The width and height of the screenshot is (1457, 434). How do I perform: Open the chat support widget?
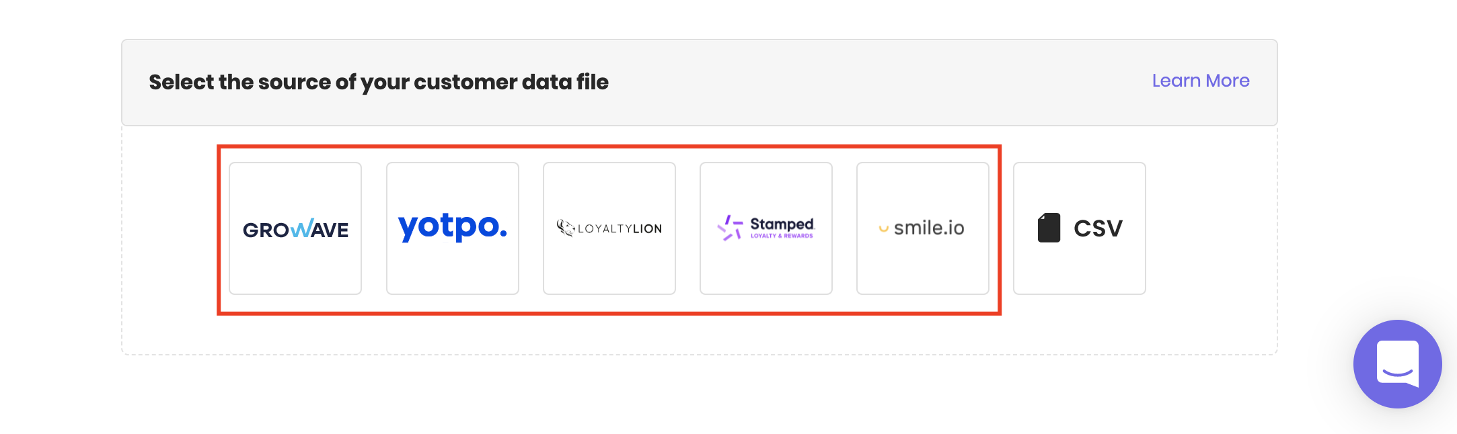click(x=1397, y=363)
